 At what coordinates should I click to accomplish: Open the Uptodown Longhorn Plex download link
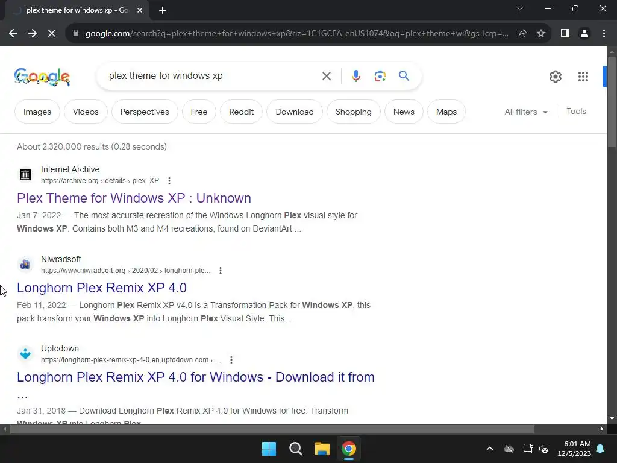pyautogui.click(x=196, y=377)
